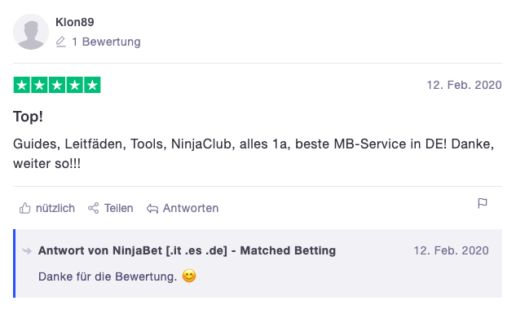Image resolution: width=516 pixels, height=314 pixels.
Task: Open the 1 Bewertung reviews count
Action: (106, 42)
